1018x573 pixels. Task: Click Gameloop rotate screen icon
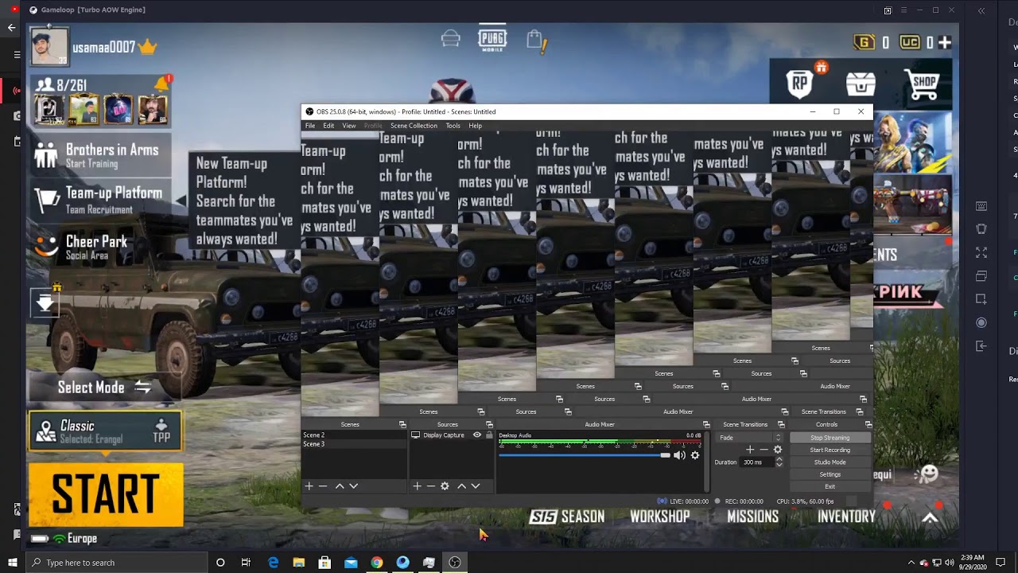tap(981, 229)
